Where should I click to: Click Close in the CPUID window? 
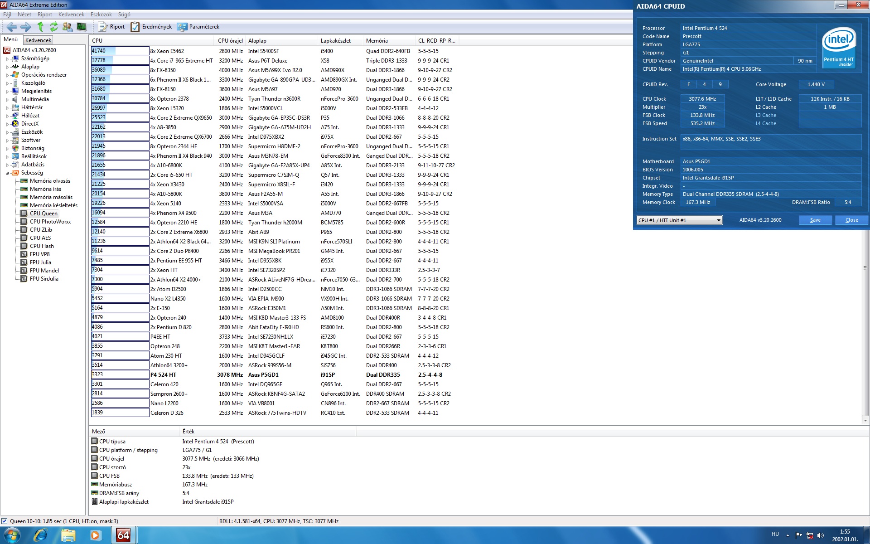pyautogui.click(x=851, y=220)
